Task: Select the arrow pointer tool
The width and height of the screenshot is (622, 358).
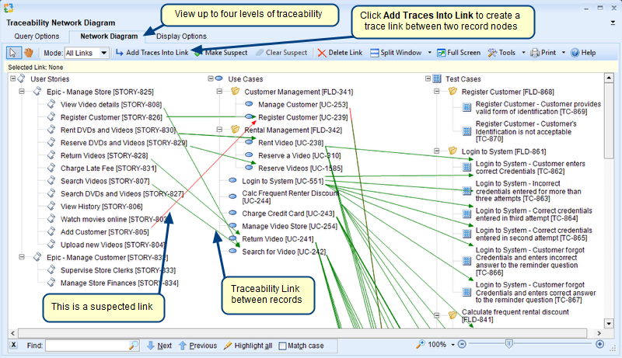Action: pos(13,53)
